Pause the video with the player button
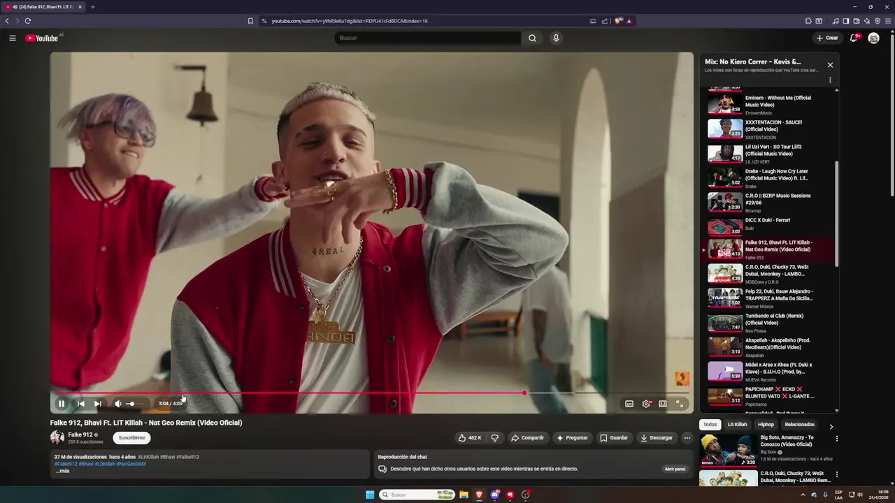895x503 pixels. coord(62,404)
